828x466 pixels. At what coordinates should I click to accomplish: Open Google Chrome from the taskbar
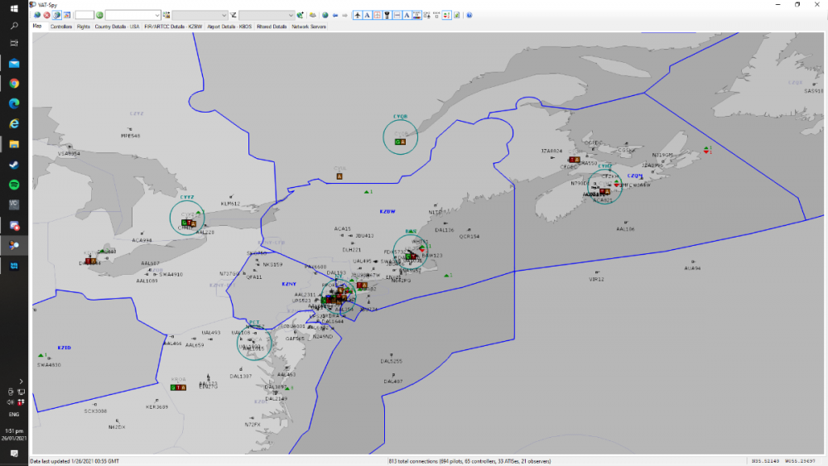14,84
